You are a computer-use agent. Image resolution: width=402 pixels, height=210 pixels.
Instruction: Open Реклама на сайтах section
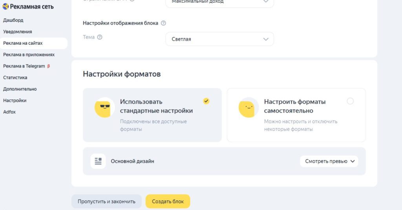[x=34, y=43]
